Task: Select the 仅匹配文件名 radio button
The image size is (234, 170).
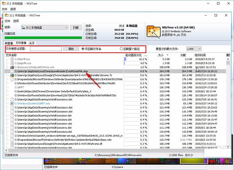Action: click(x=83, y=49)
